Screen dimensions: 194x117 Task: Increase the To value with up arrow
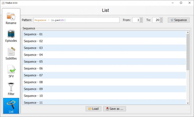[x=161, y=19]
